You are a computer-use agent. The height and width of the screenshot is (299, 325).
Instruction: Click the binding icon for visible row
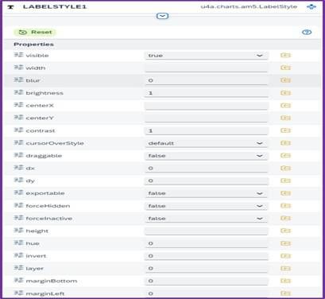click(285, 55)
